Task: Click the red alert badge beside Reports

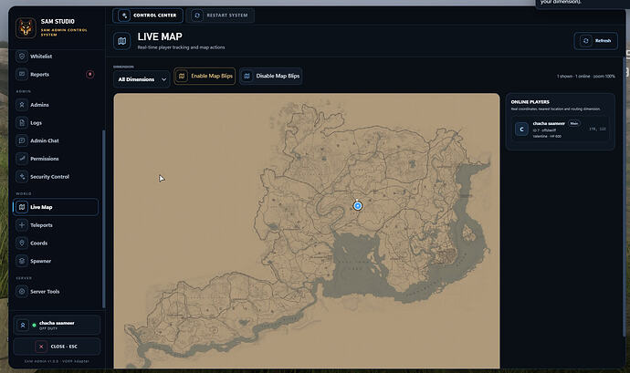Action: (90, 74)
